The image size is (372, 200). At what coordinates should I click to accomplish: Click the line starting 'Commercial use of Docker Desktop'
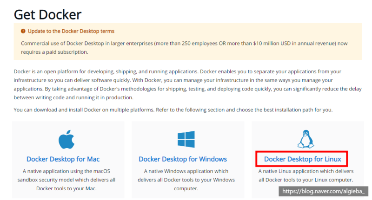[x=184, y=44]
